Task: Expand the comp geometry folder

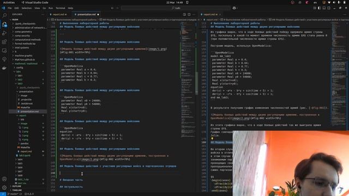Action: pyautogui.click(x=23, y=32)
